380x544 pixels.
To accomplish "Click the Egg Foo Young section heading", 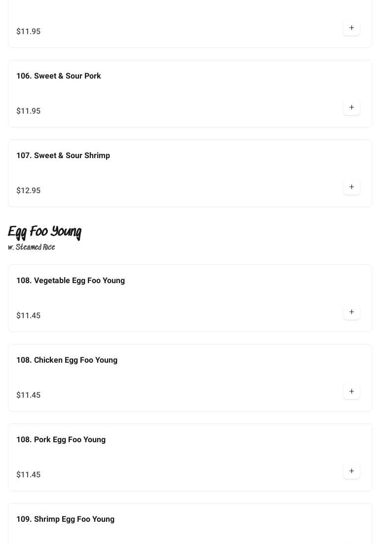I will 44,232.
